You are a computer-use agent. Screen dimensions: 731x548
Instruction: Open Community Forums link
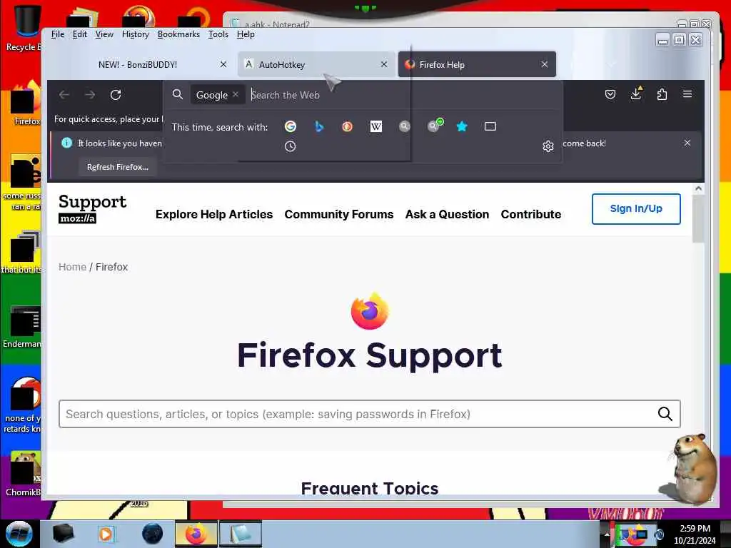(339, 214)
